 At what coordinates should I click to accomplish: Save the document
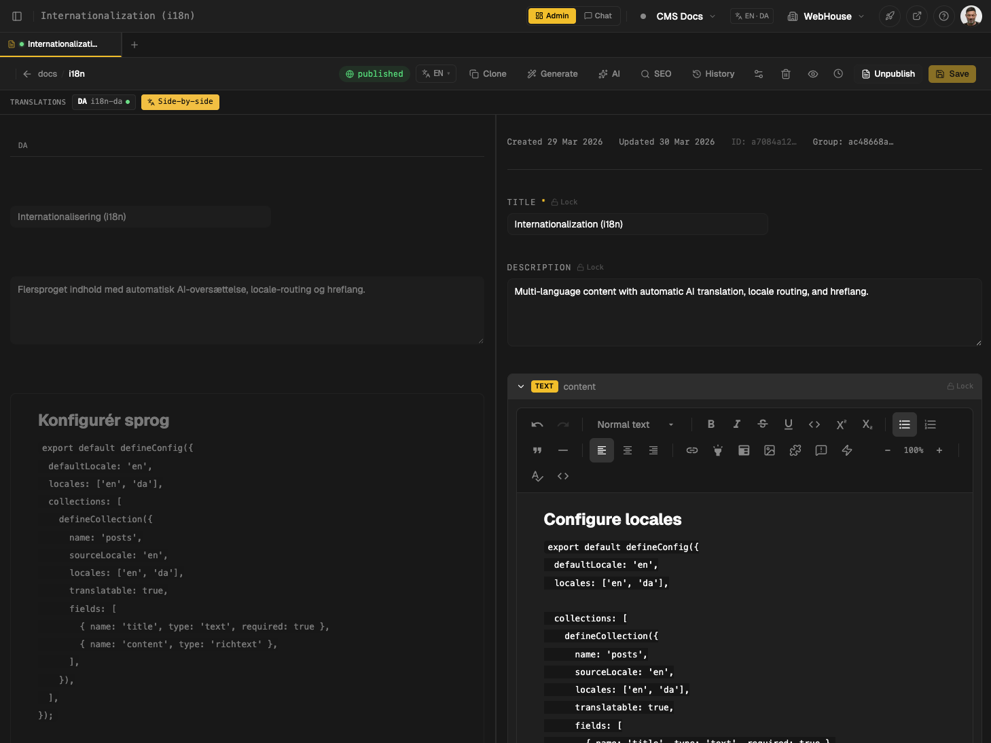[952, 73]
